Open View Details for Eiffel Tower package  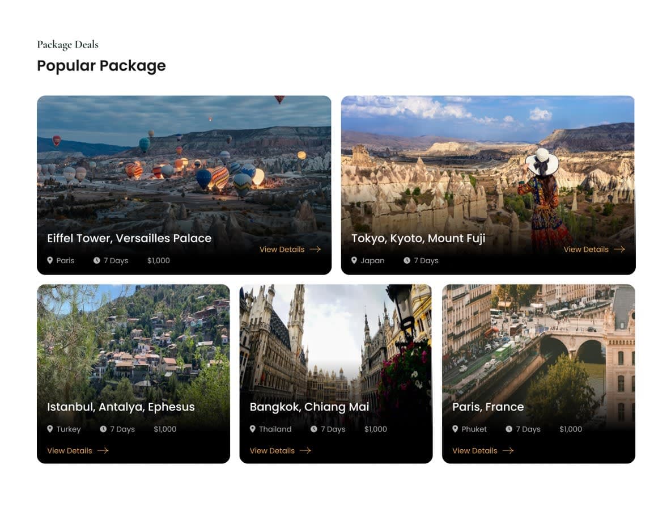(290, 250)
